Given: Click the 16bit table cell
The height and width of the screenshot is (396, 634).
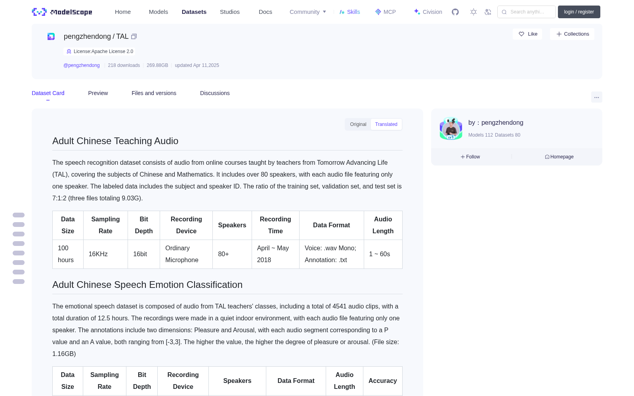Looking at the screenshot, I should [x=144, y=254].
